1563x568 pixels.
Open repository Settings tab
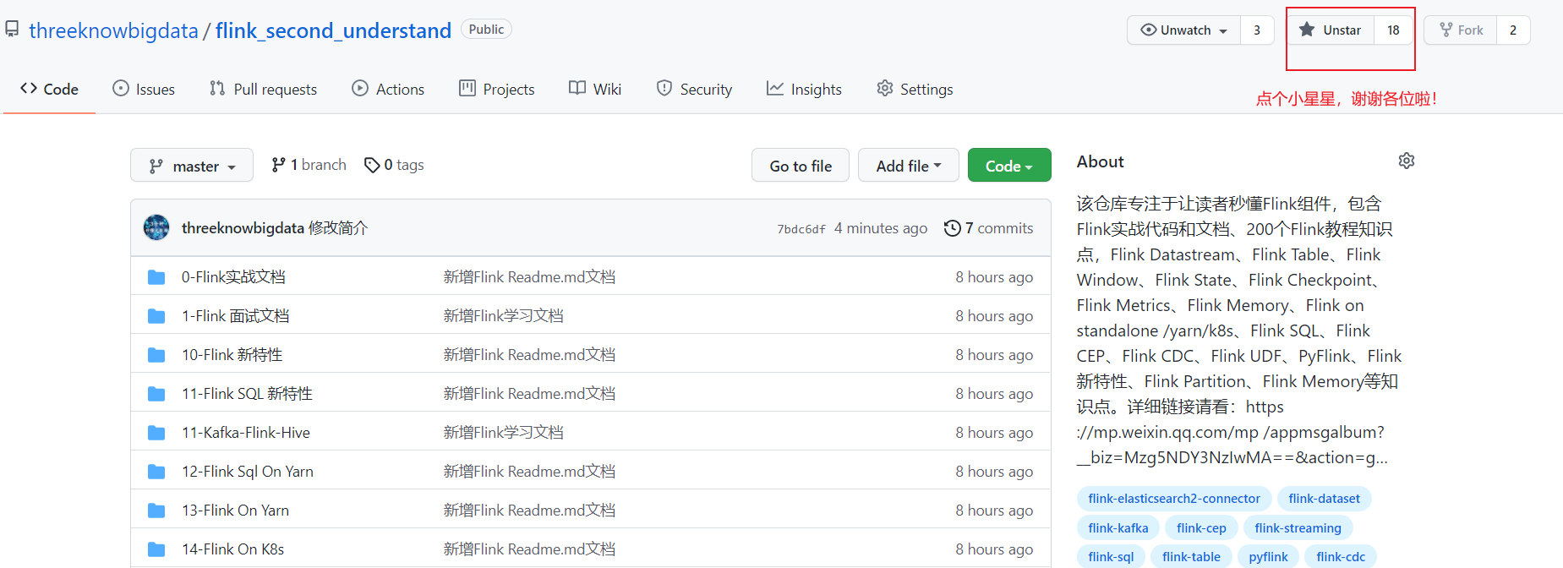click(915, 89)
